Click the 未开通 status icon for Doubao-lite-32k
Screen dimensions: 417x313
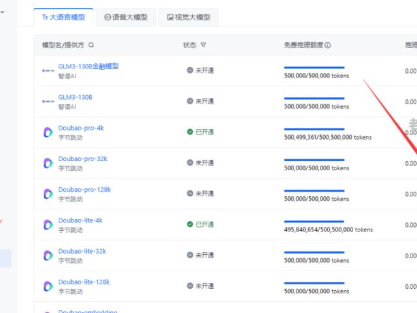coord(190,255)
